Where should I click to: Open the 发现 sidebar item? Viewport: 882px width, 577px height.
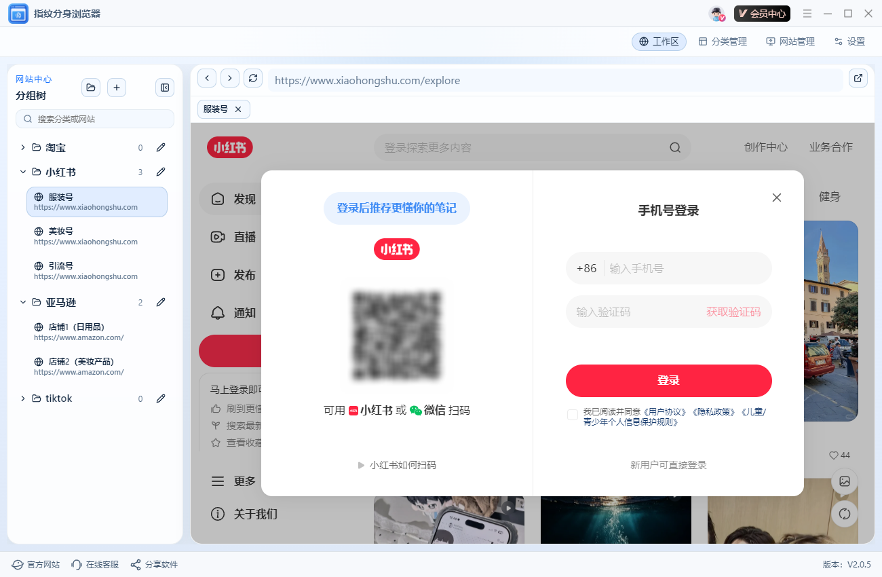coord(231,199)
